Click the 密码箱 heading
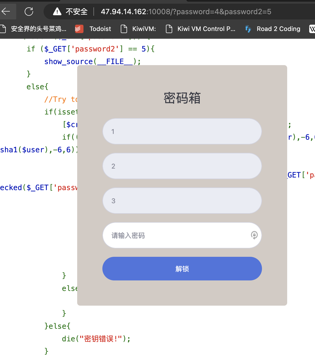Image resolution: width=315 pixels, height=355 pixels. 182,98
